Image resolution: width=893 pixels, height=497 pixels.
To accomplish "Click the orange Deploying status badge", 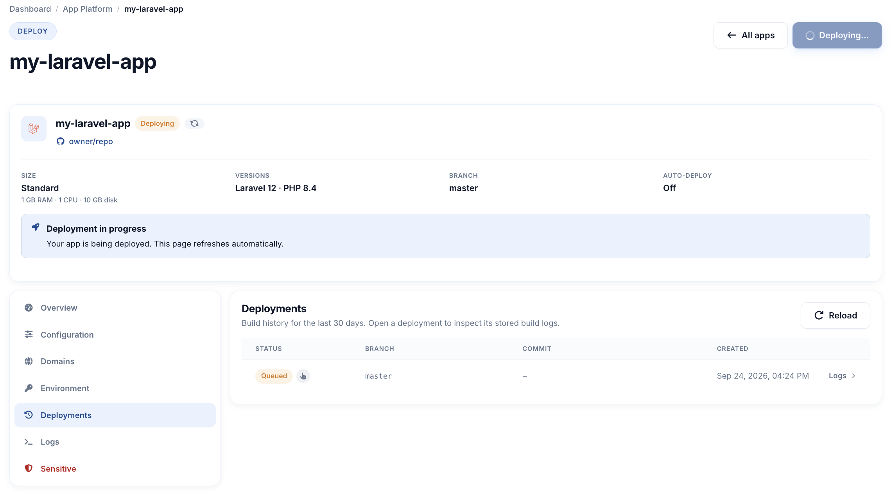I will pos(157,123).
